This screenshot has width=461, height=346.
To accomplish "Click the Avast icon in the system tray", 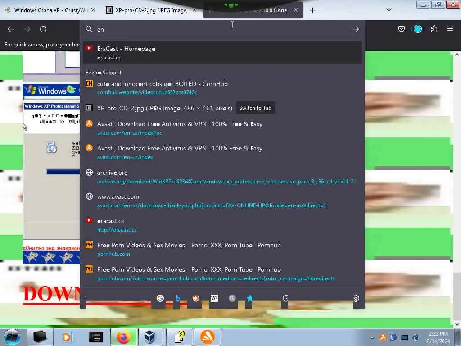I will [383, 337].
